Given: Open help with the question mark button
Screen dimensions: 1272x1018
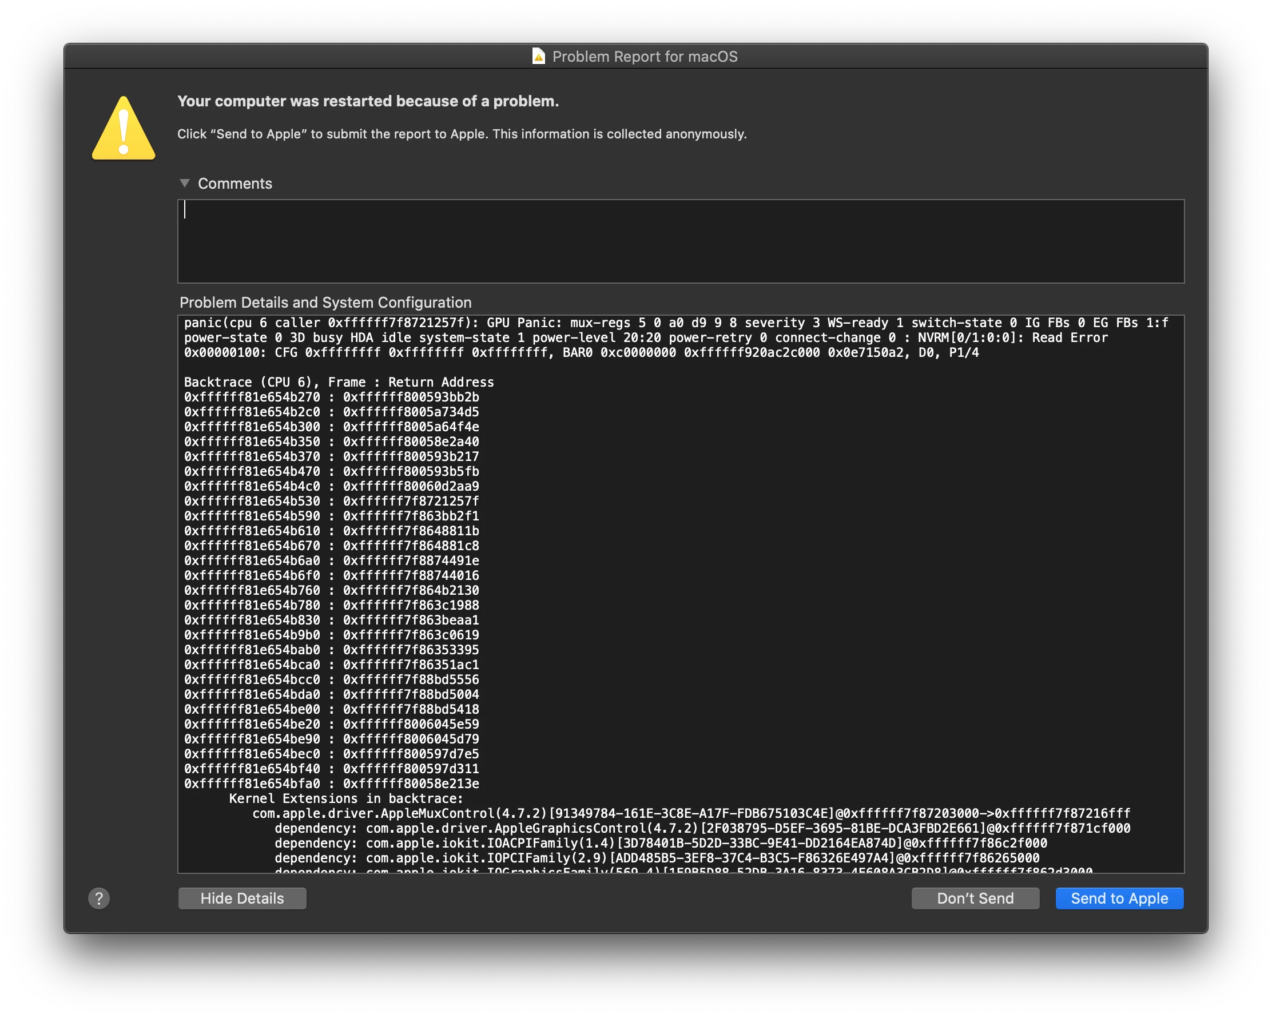Looking at the screenshot, I should coord(99,898).
